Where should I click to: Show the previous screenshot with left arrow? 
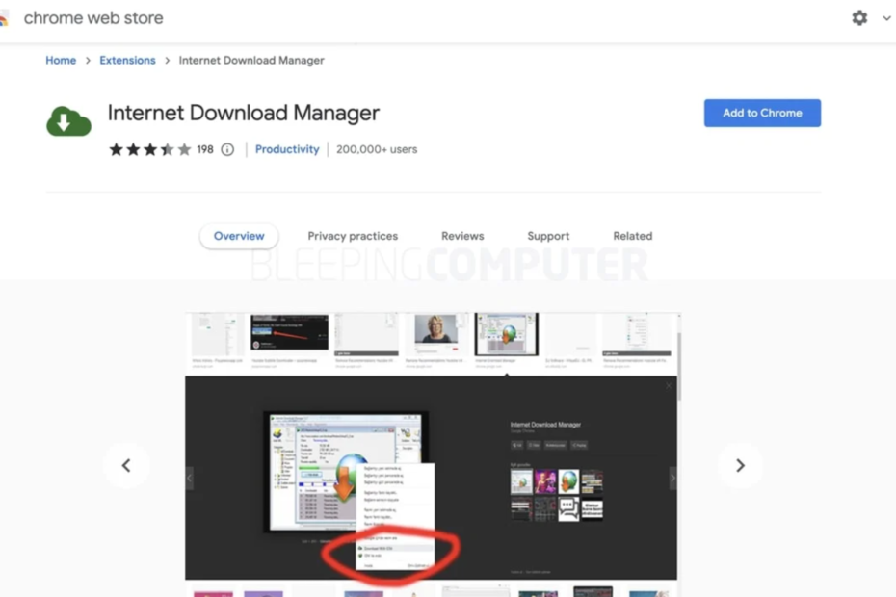pos(126,465)
